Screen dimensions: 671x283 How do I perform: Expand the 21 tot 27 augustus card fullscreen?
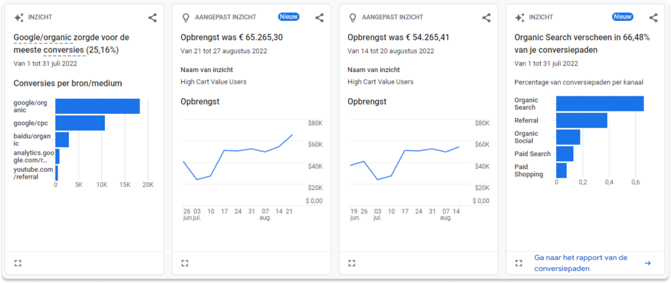(185, 263)
